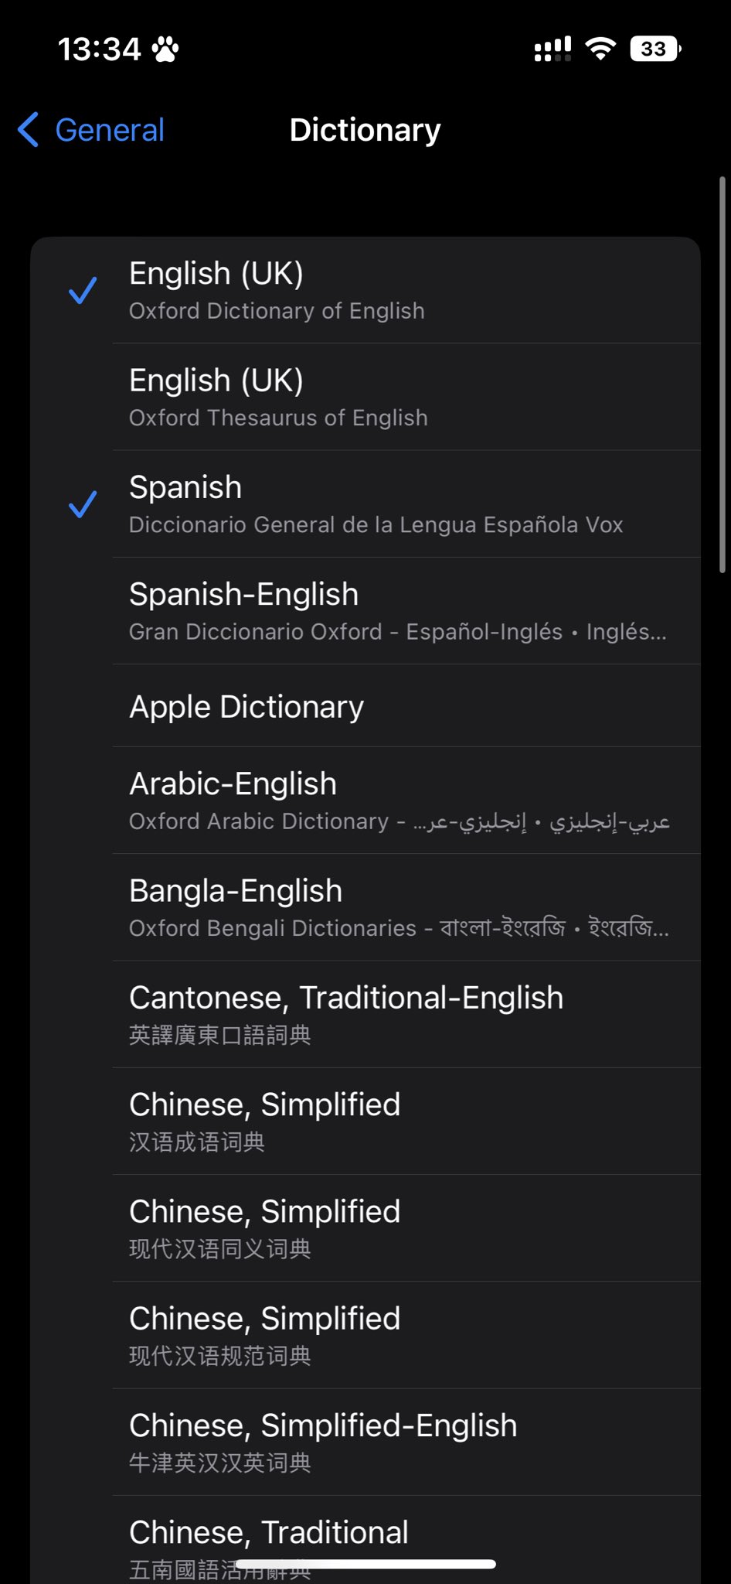This screenshot has width=731, height=1584.
Task: Tap the back chevron arrow icon
Action: [x=29, y=130]
